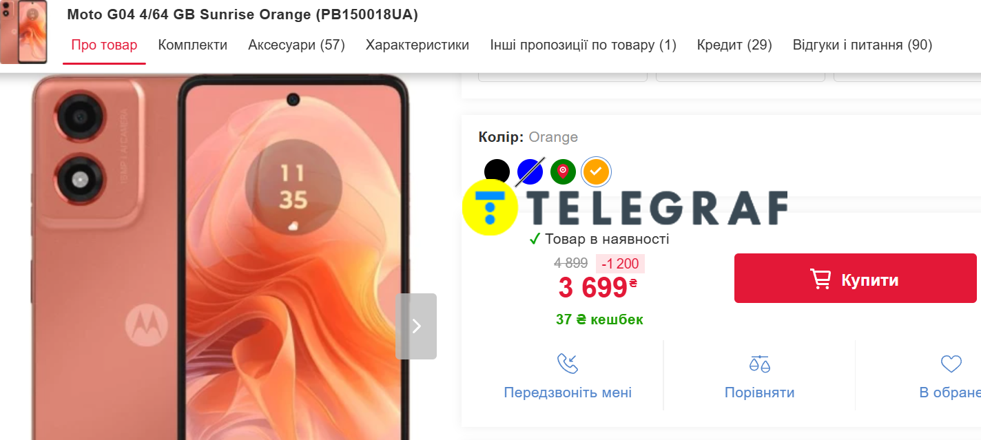Open Відгуки і питання (90) tab
The width and height of the screenshot is (981, 440).
click(863, 45)
